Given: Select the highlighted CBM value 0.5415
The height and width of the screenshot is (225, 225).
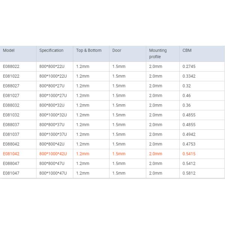Looking at the screenshot, I should [x=189, y=154].
